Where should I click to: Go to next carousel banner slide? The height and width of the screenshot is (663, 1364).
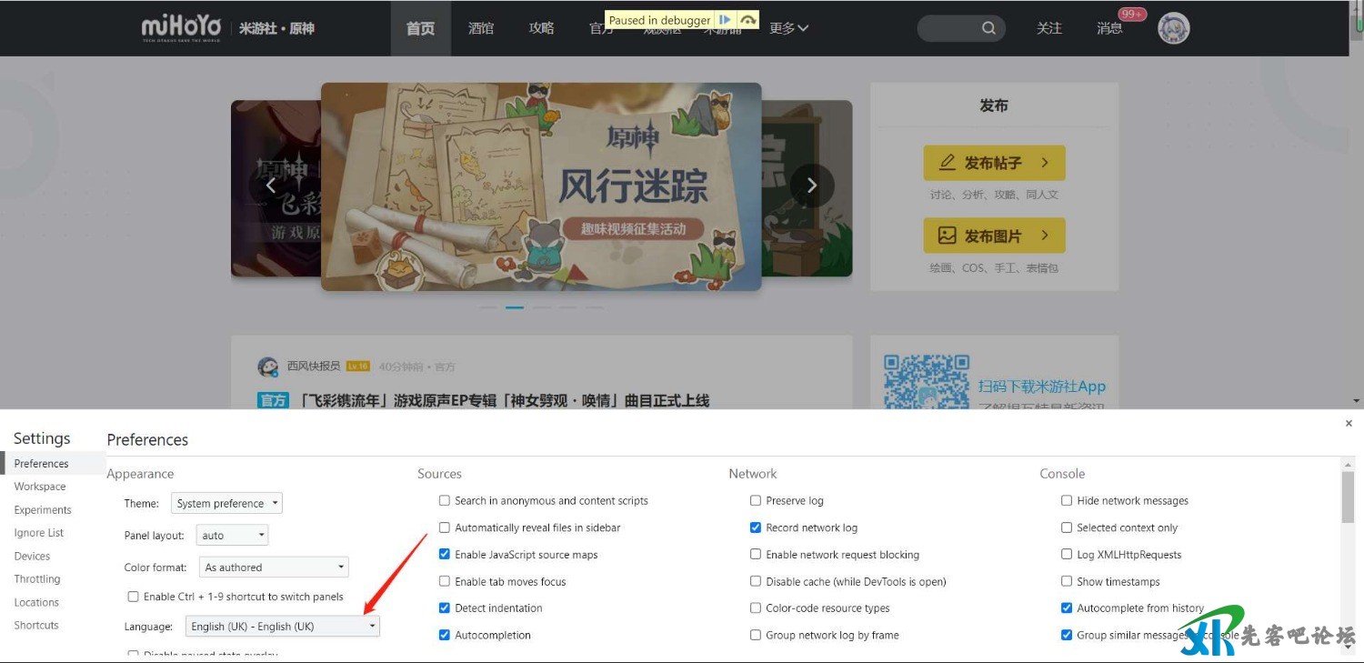click(x=811, y=186)
